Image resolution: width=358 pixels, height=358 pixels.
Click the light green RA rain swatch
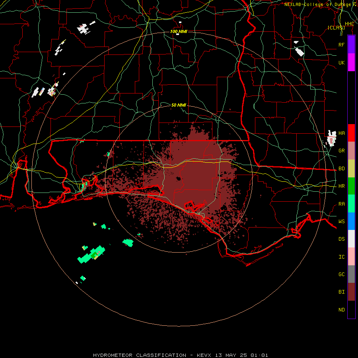pyautogui.click(x=351, y=204)
